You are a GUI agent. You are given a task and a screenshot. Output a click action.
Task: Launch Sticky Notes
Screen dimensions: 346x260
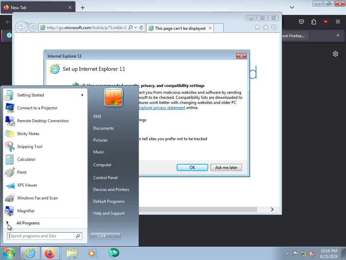tap(45, 133)
